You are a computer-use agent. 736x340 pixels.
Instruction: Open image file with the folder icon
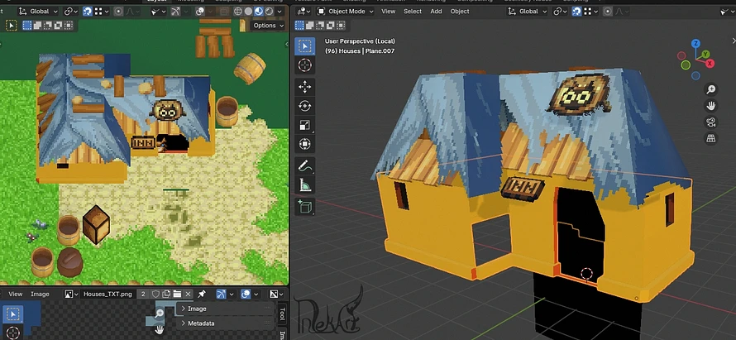coord(177,294)
